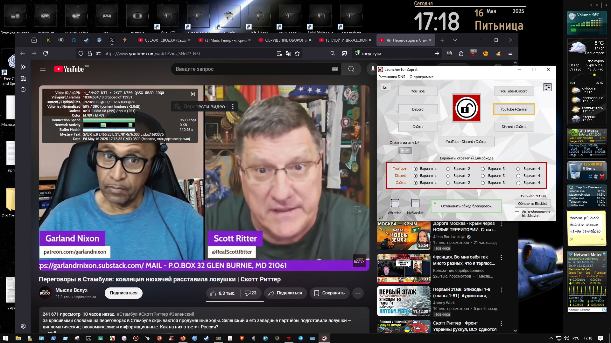Click the YouTube logo
Screen dimensions: 611x343
pos(69,69)
